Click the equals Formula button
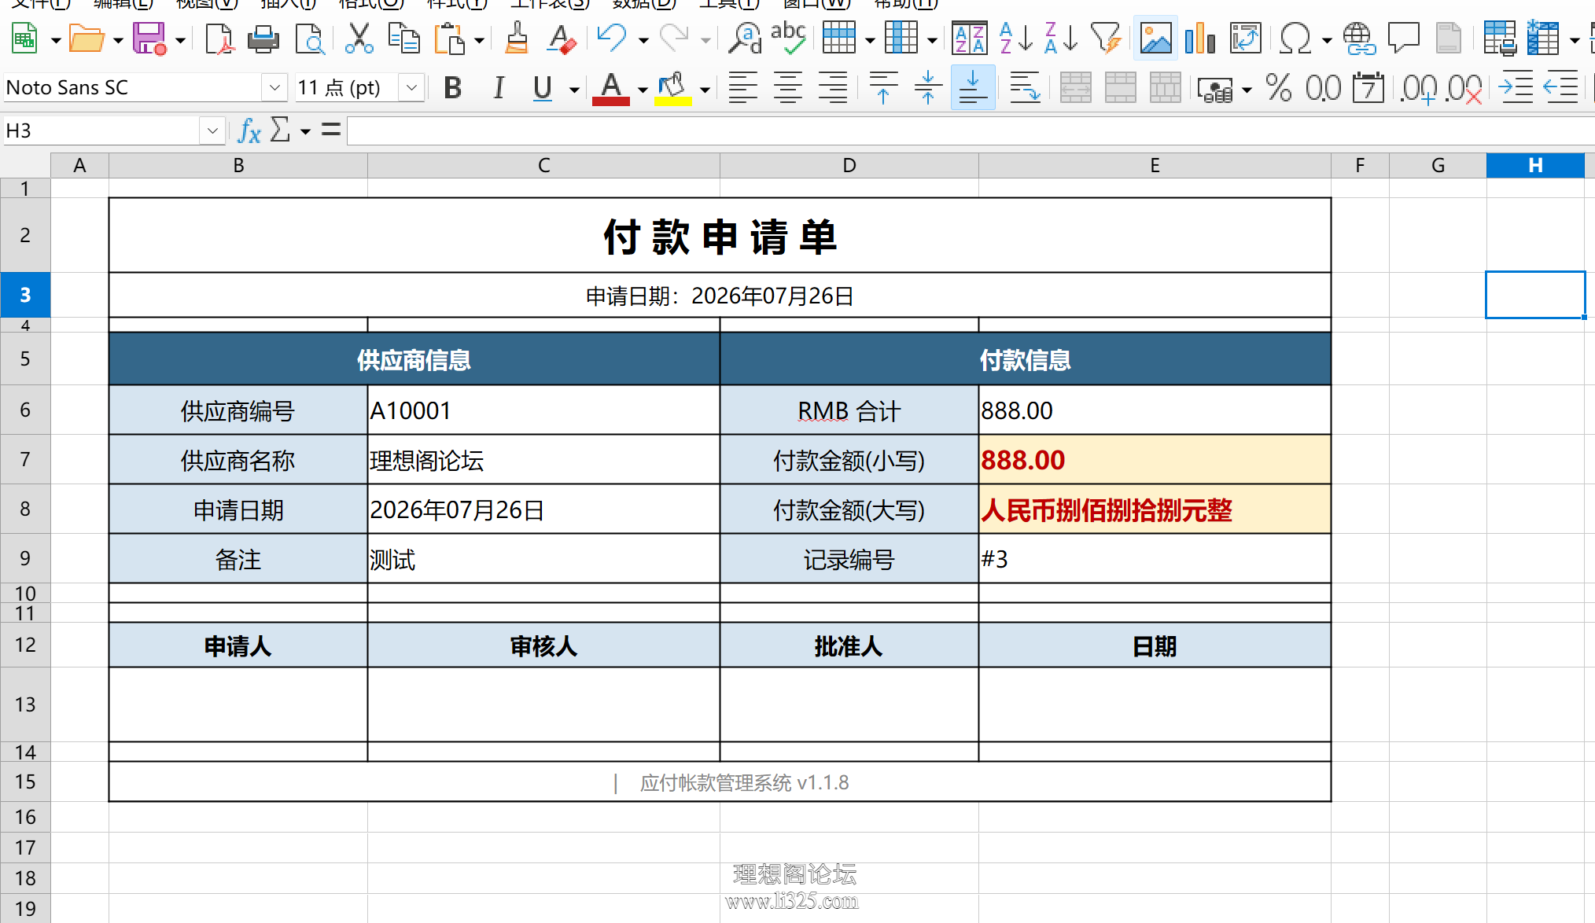This screenshot has height=923, width=1595. [331, 131]
